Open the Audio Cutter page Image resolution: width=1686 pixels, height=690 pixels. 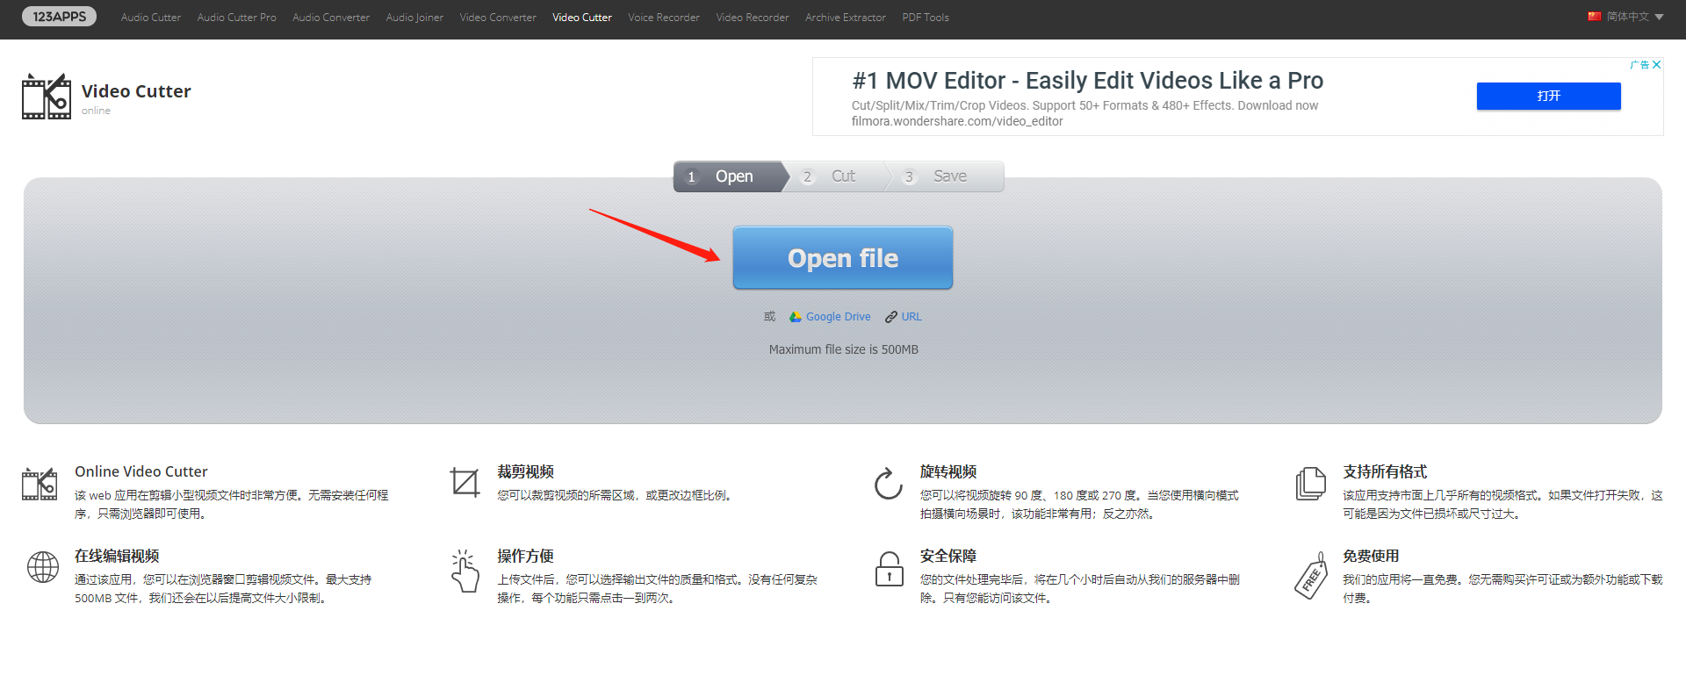click(151, 18)
